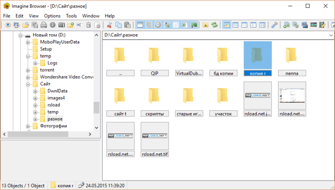Open the Tools menu
The image size is (335, 190).
(x=71, y=16)
